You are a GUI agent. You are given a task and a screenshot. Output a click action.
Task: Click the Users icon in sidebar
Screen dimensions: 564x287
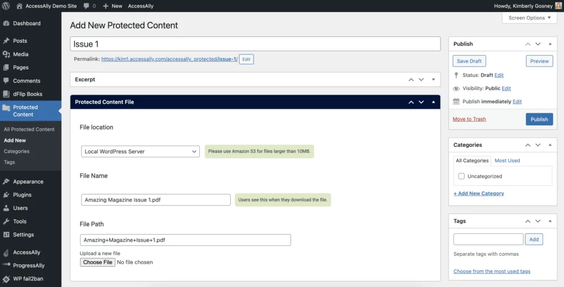(6, 208)
